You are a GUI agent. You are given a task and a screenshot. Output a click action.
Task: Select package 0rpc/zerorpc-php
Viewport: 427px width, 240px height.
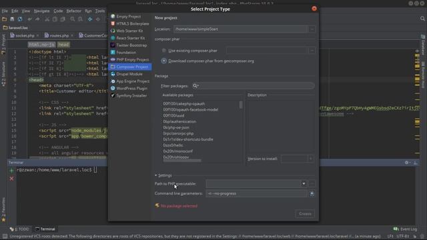[178, 133]
